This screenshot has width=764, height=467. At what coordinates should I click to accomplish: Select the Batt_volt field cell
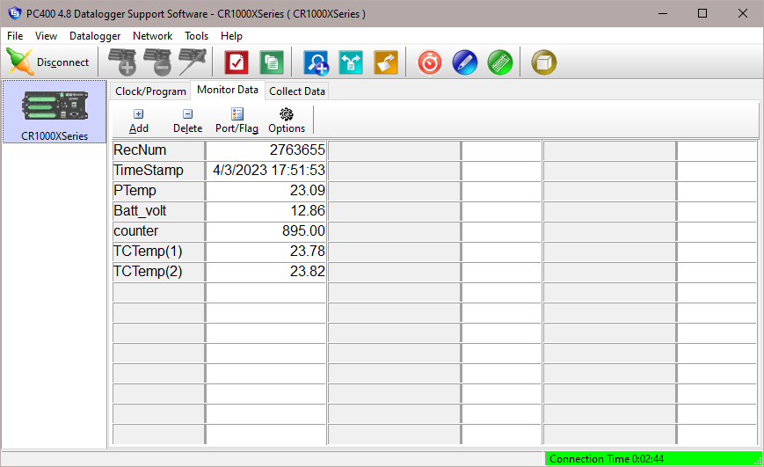[x=159, y=211]
